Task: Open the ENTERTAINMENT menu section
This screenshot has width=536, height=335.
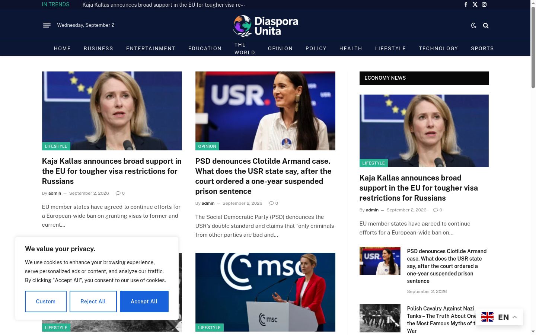Action: pyautogui.click(x=151, y=48)
